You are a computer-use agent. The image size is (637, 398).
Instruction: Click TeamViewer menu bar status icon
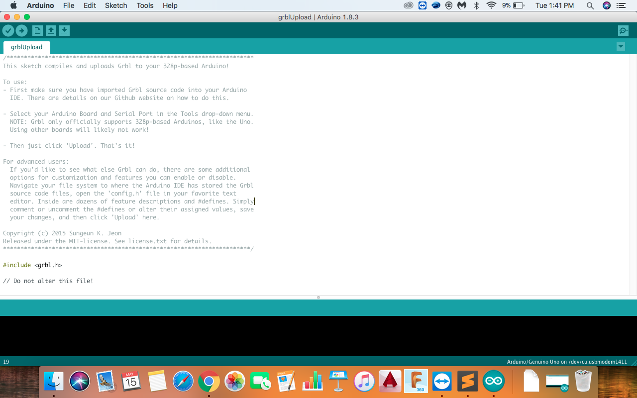pyautogui.click(x=423, y=5)
